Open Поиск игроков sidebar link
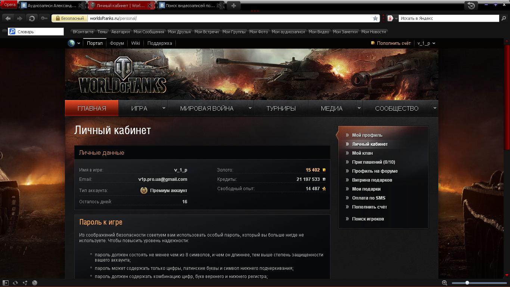Image resolution: width=510 pixels, height=287 pixels. pyautogui.click(x=368, y=219)
